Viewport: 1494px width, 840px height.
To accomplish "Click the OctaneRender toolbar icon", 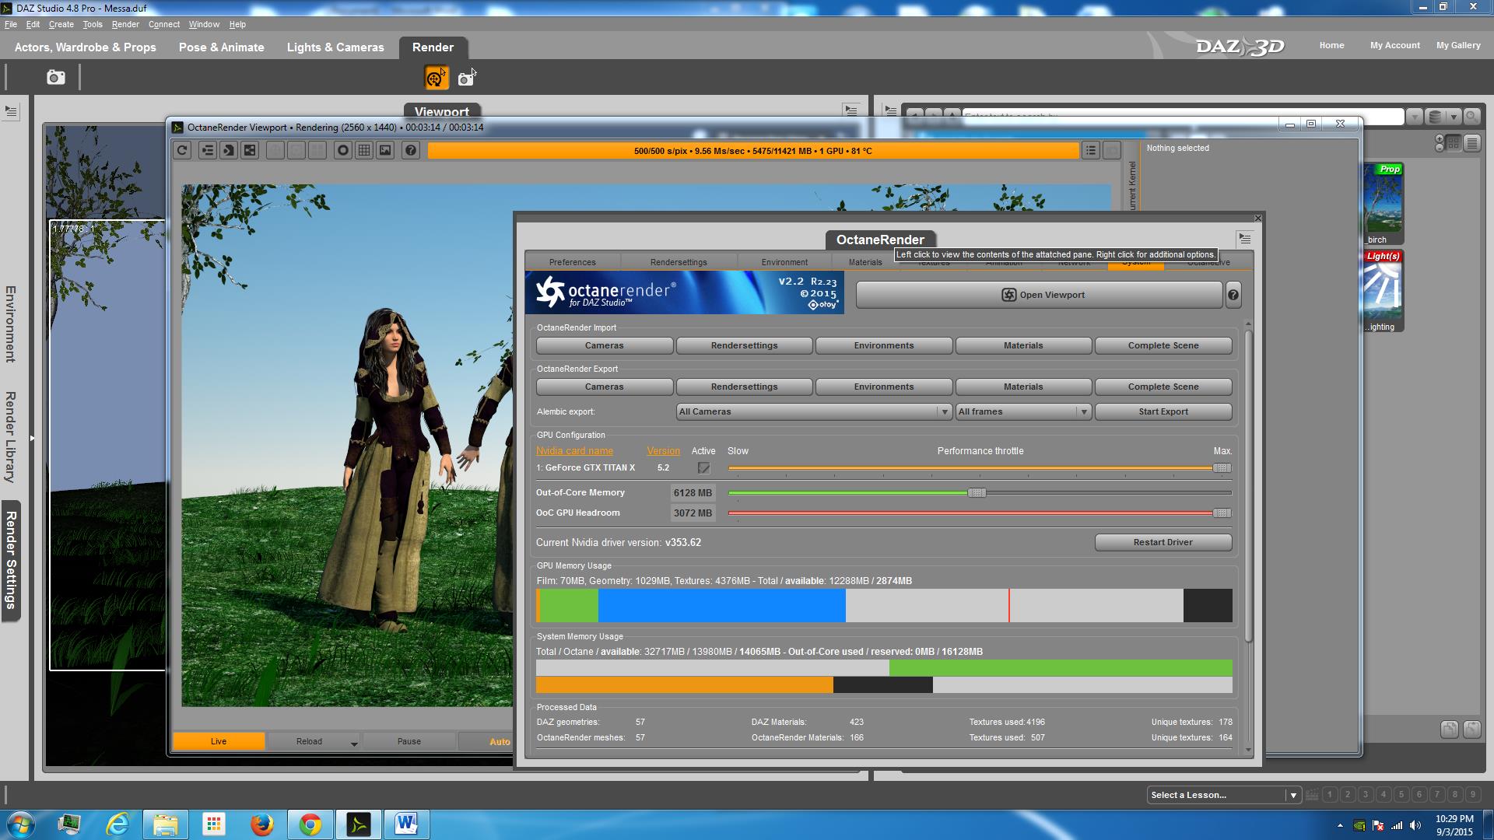I will [436, 78].
